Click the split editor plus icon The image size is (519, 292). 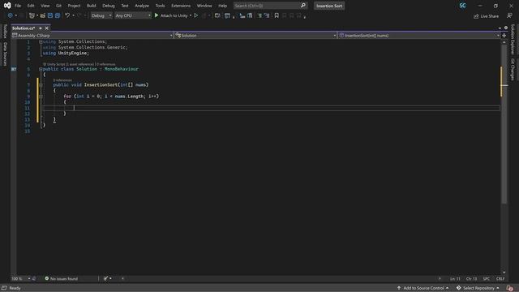(x=504, y=36)
